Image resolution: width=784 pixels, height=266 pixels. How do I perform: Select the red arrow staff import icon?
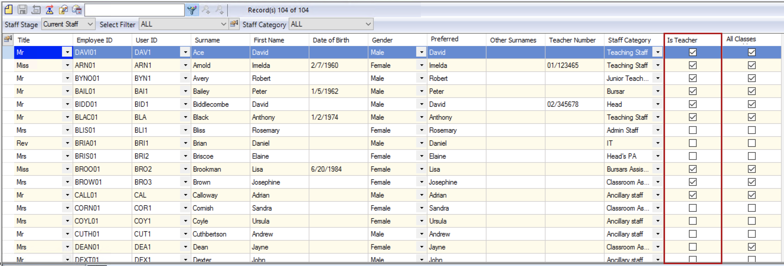(x=50, y=10)
